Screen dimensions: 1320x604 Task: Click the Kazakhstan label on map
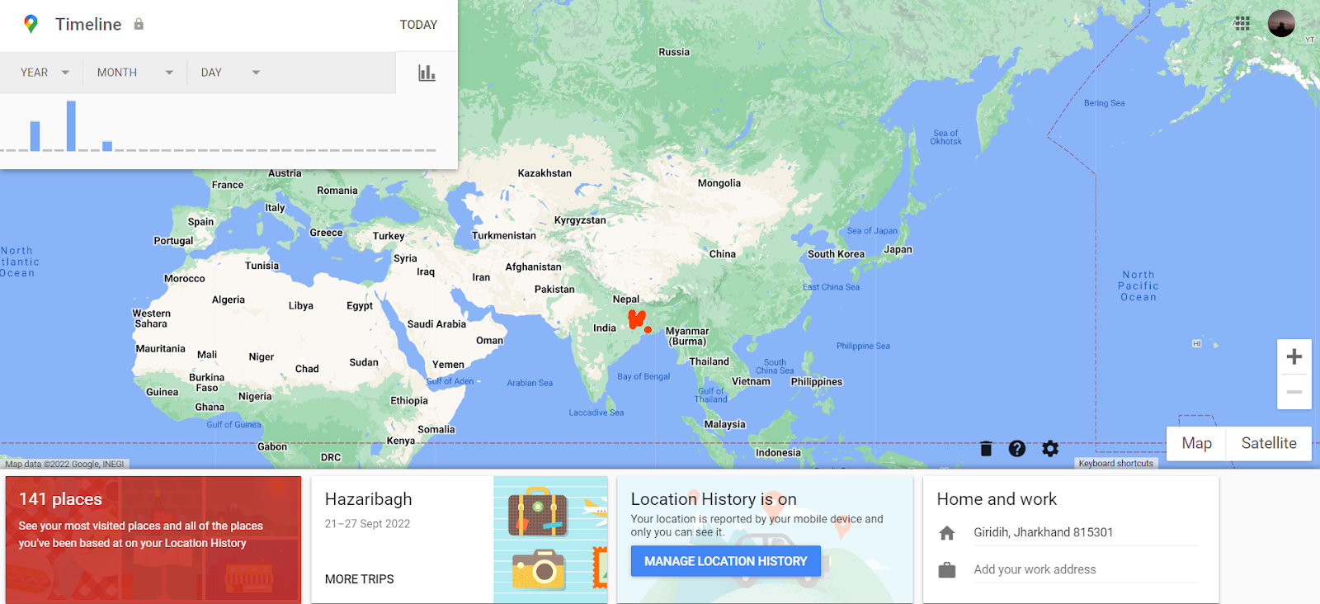click(544, 173)
